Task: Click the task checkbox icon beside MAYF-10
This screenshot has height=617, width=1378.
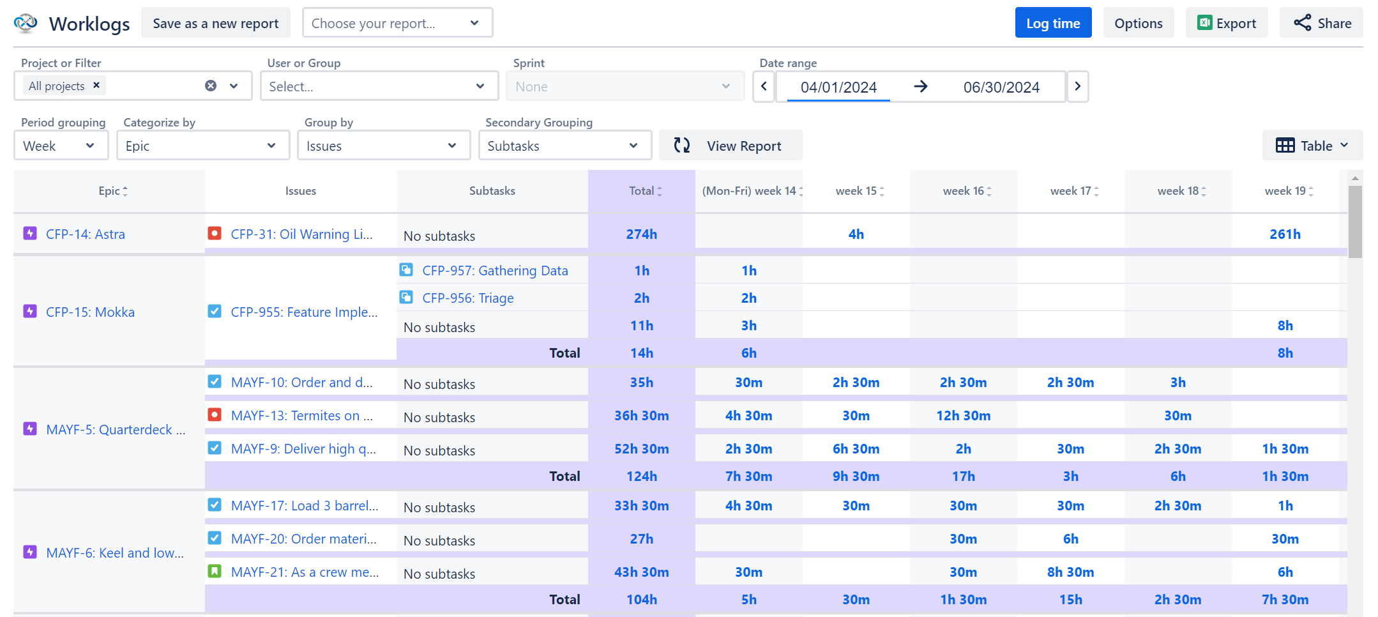Action: [214, 381]
